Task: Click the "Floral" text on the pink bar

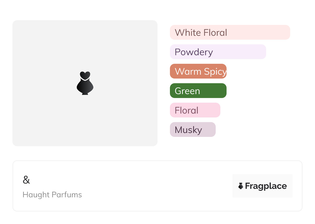Action: [x=186, y=110]
